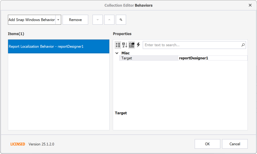Screen dimensions: 257x154
Task: Click the magnifier search button in the toolbar
Action: click(x=121, y=20)
